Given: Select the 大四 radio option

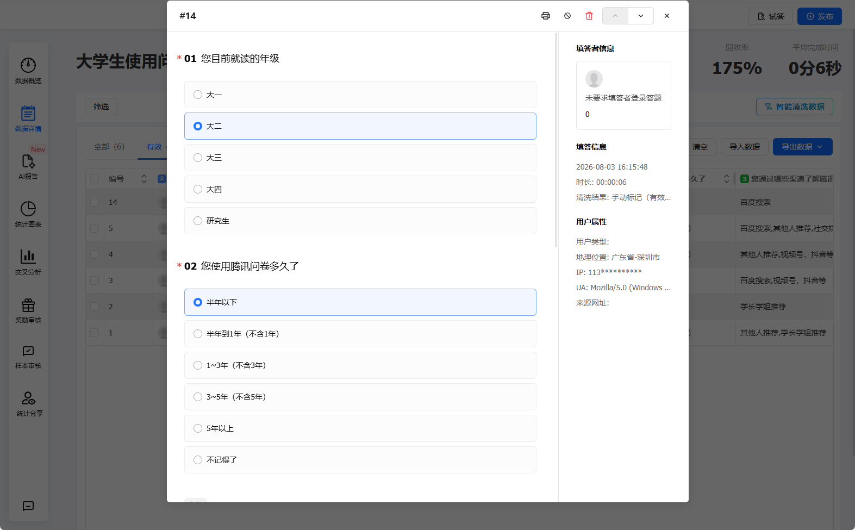Looking at the screenshot, I should click(360, 189).
